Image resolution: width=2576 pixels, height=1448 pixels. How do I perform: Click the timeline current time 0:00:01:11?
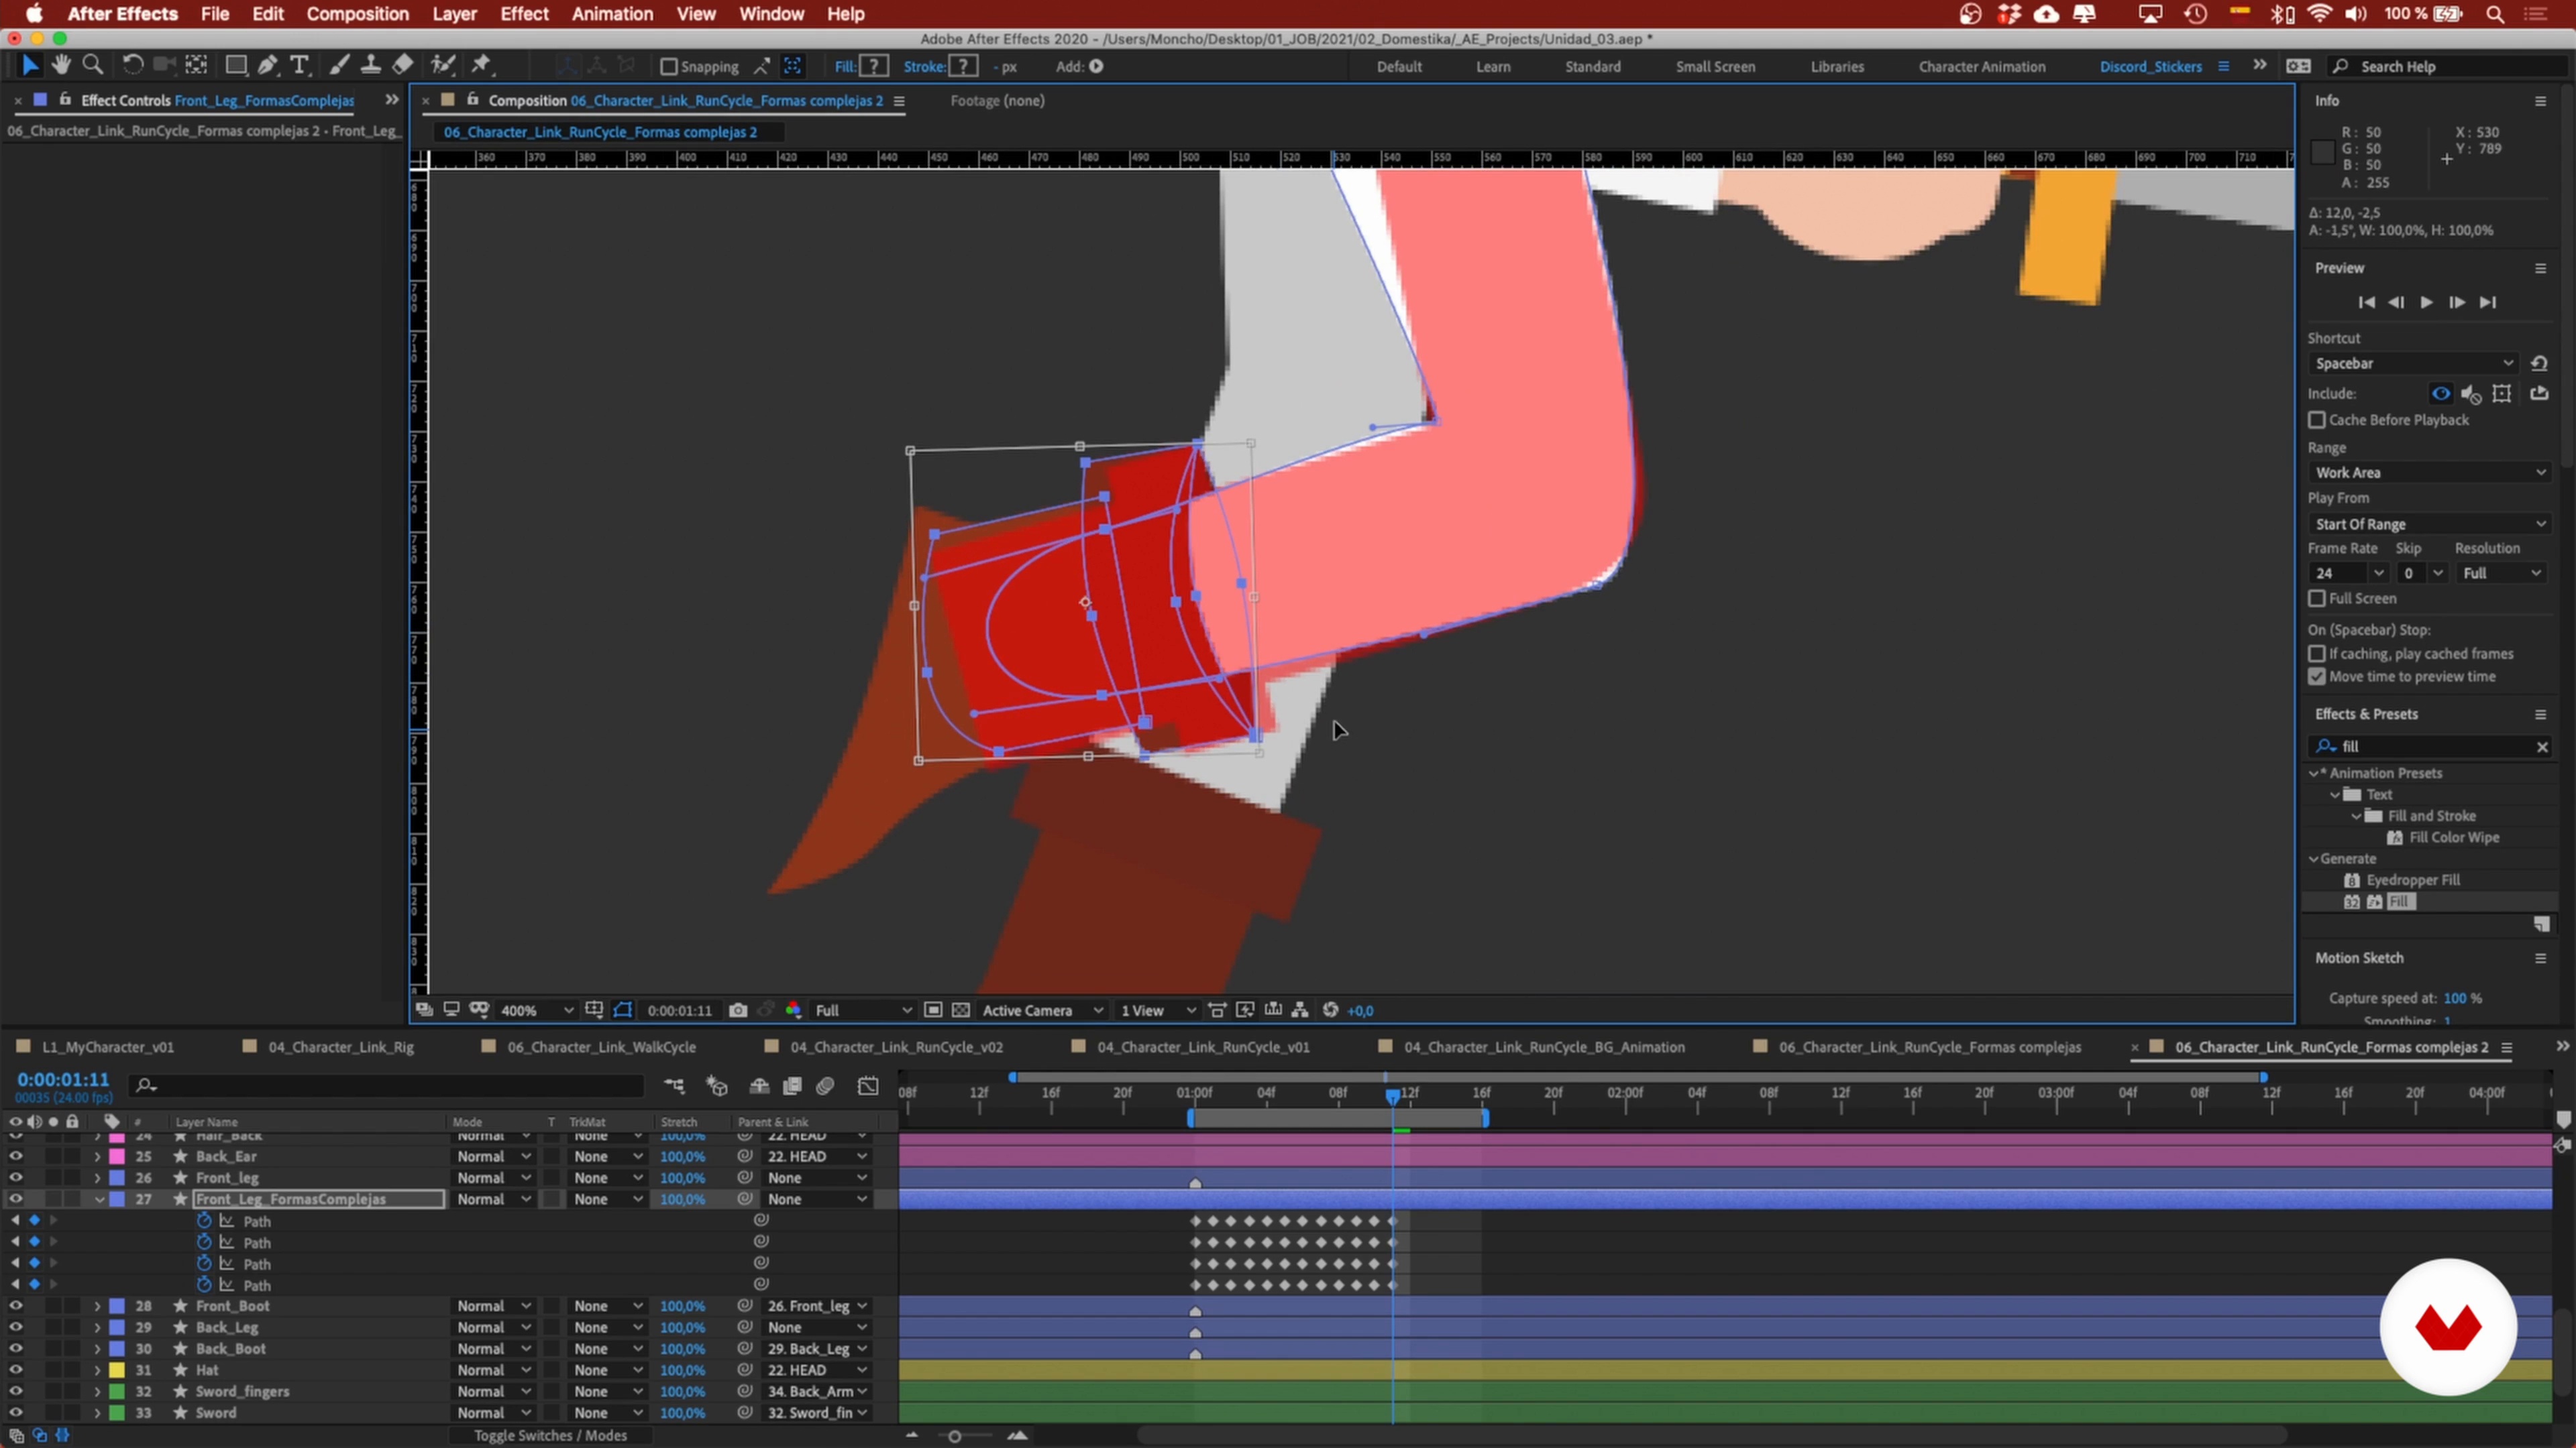[63, 1079]
